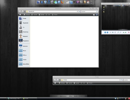The image size is (130, 100).
Task: Click the Finder address bar in the lower window
Action: coord(91,80)
